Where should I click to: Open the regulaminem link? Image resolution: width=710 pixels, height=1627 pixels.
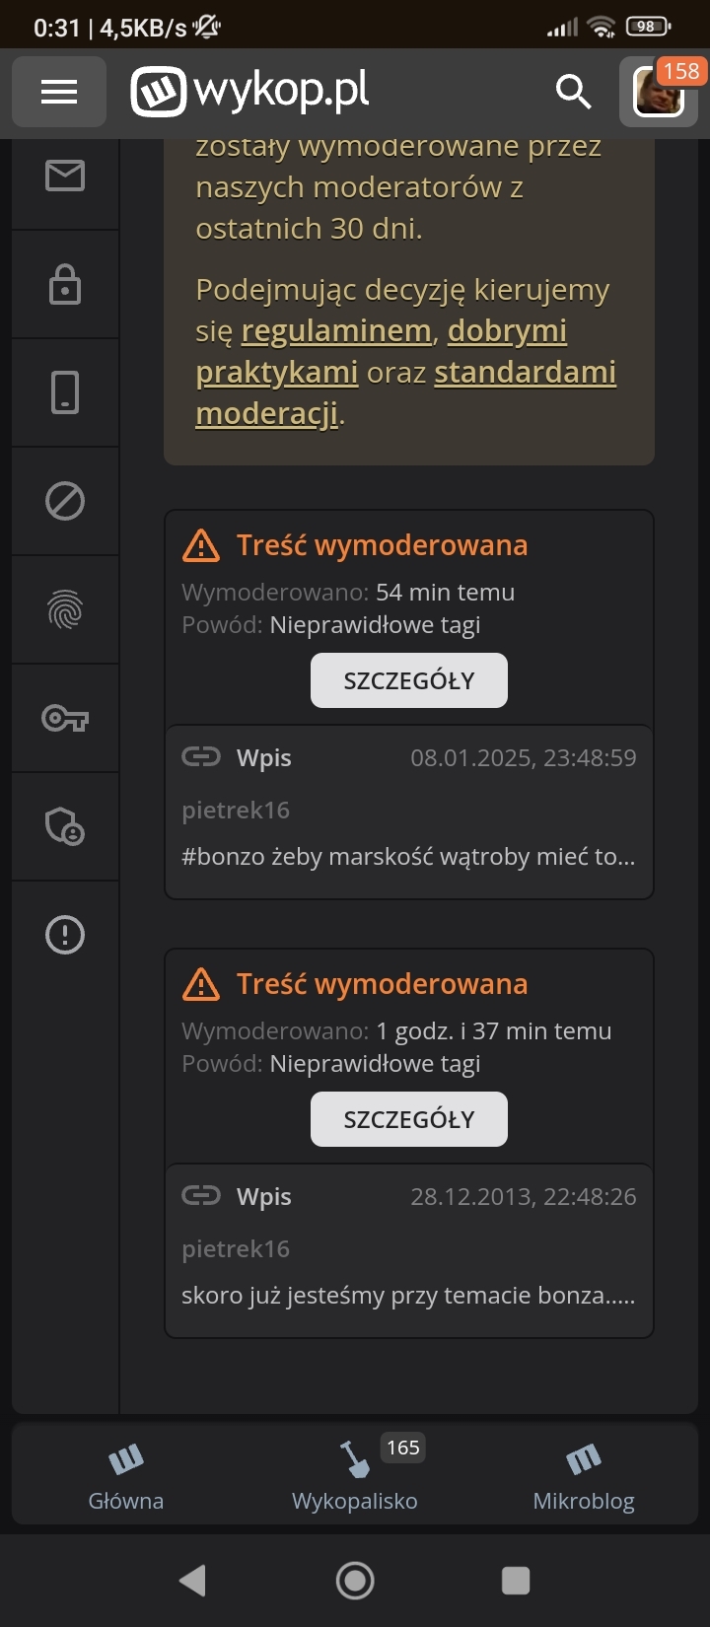[x=336, y=331]
